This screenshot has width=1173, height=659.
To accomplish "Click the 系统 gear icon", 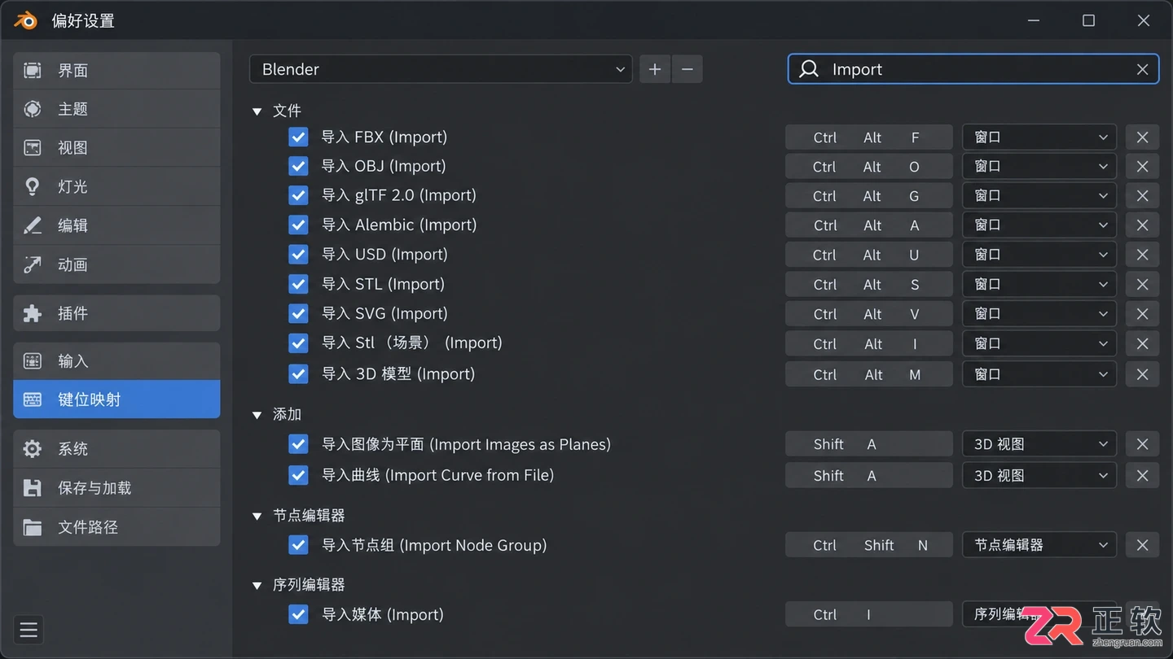I will pos(33,449).
